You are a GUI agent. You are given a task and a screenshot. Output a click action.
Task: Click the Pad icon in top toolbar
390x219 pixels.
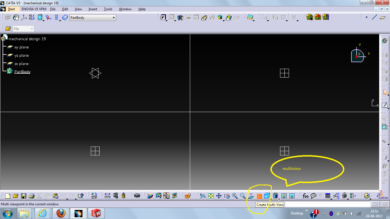point(163,18)
